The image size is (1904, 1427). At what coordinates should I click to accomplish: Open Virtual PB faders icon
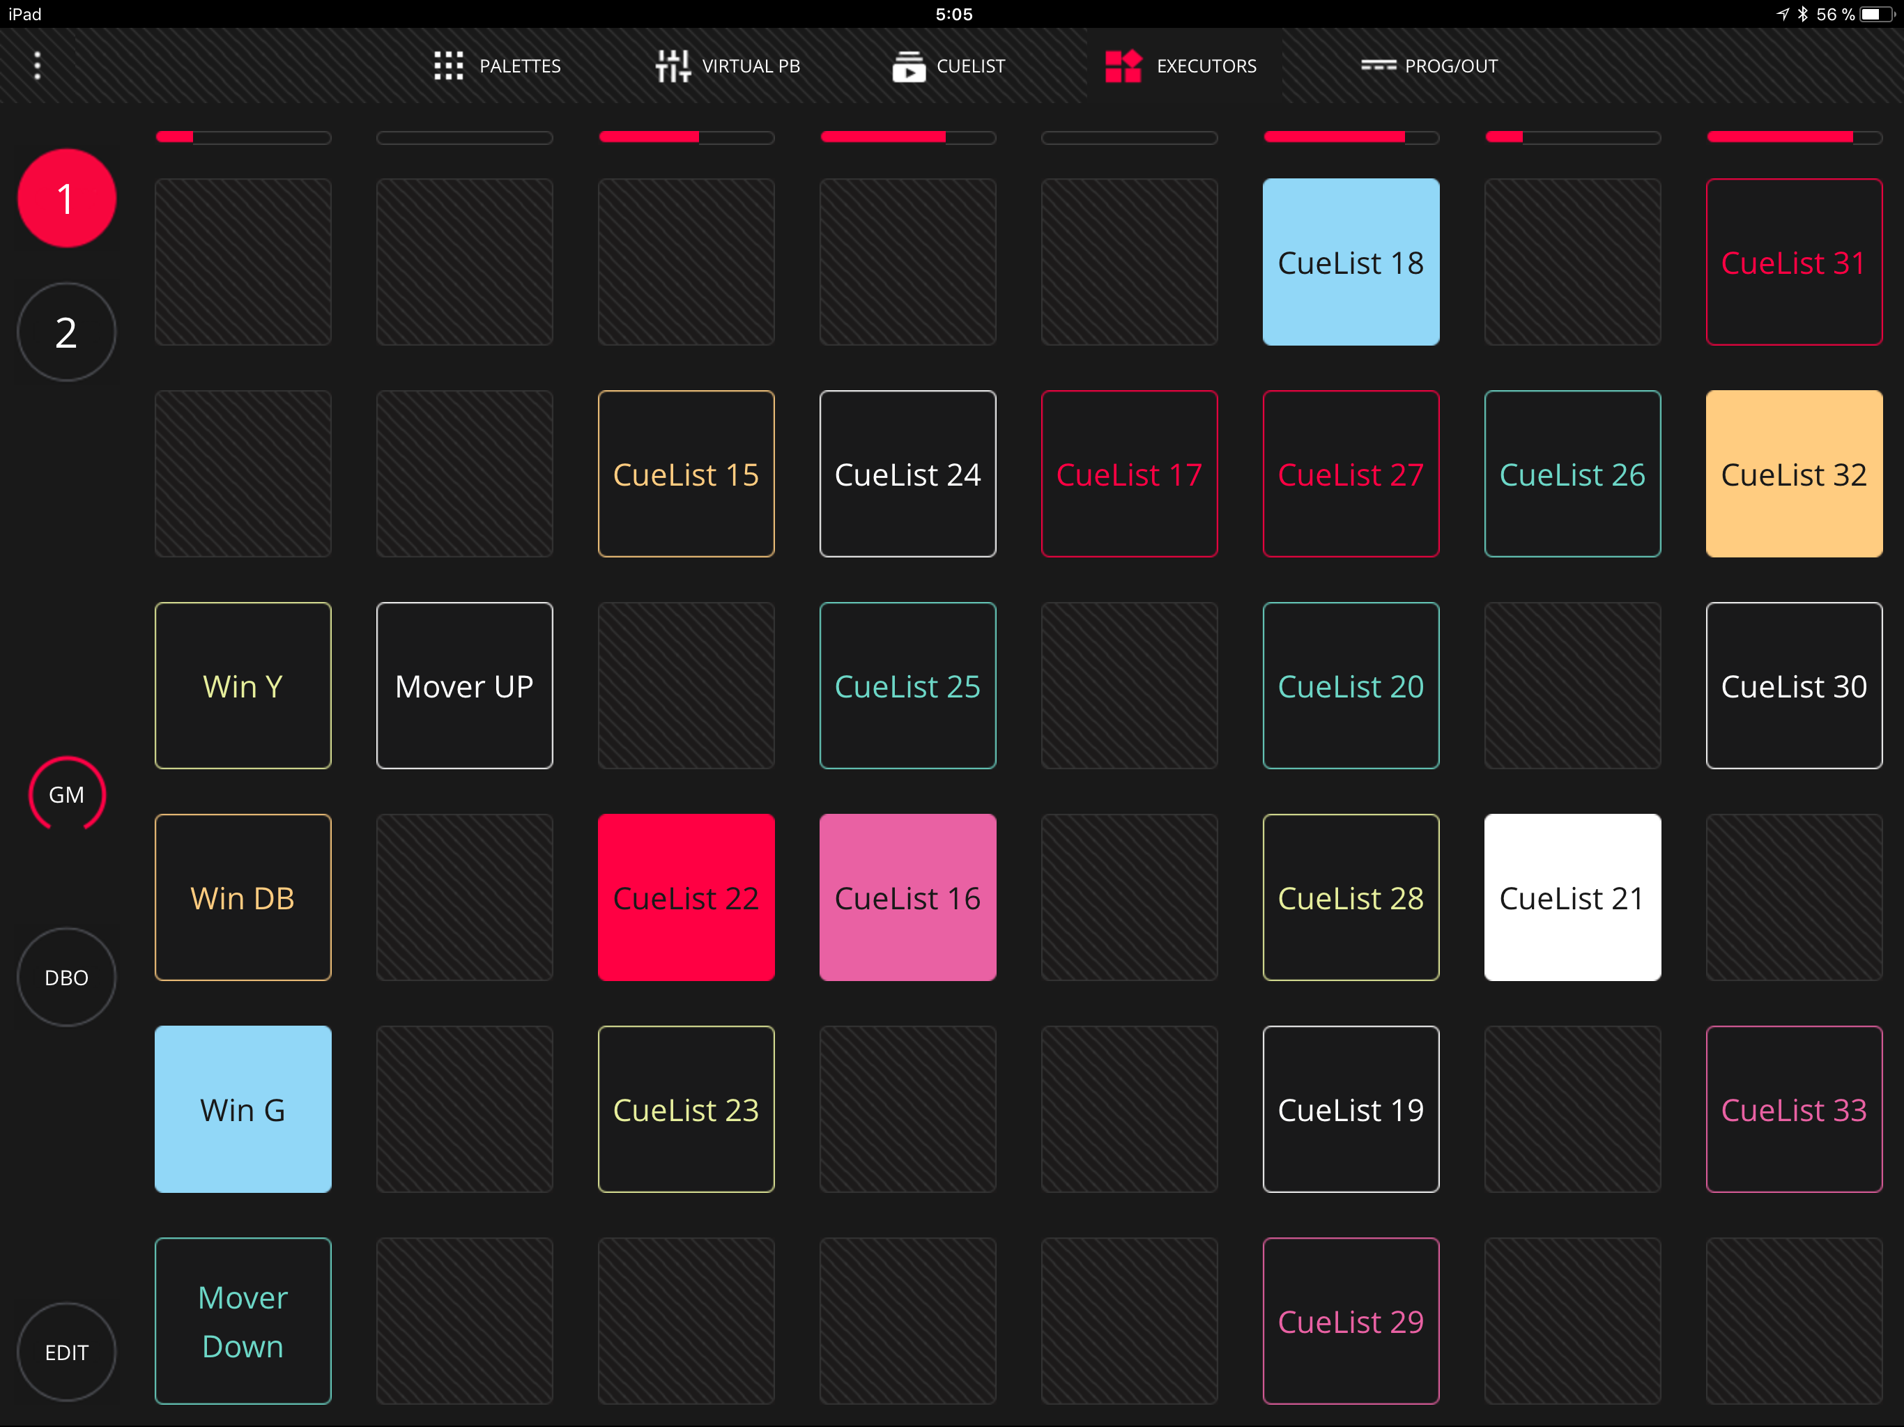click(x=673, y=65)
